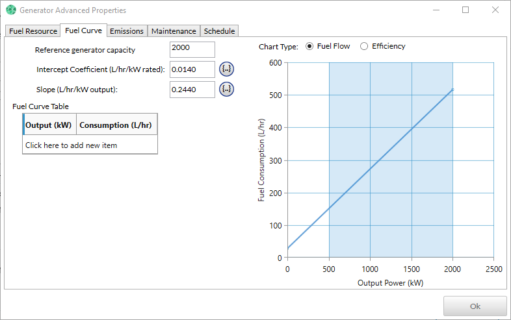
Task: Maximize the Generator Advanced Properties window
Action: coord(465,10)
